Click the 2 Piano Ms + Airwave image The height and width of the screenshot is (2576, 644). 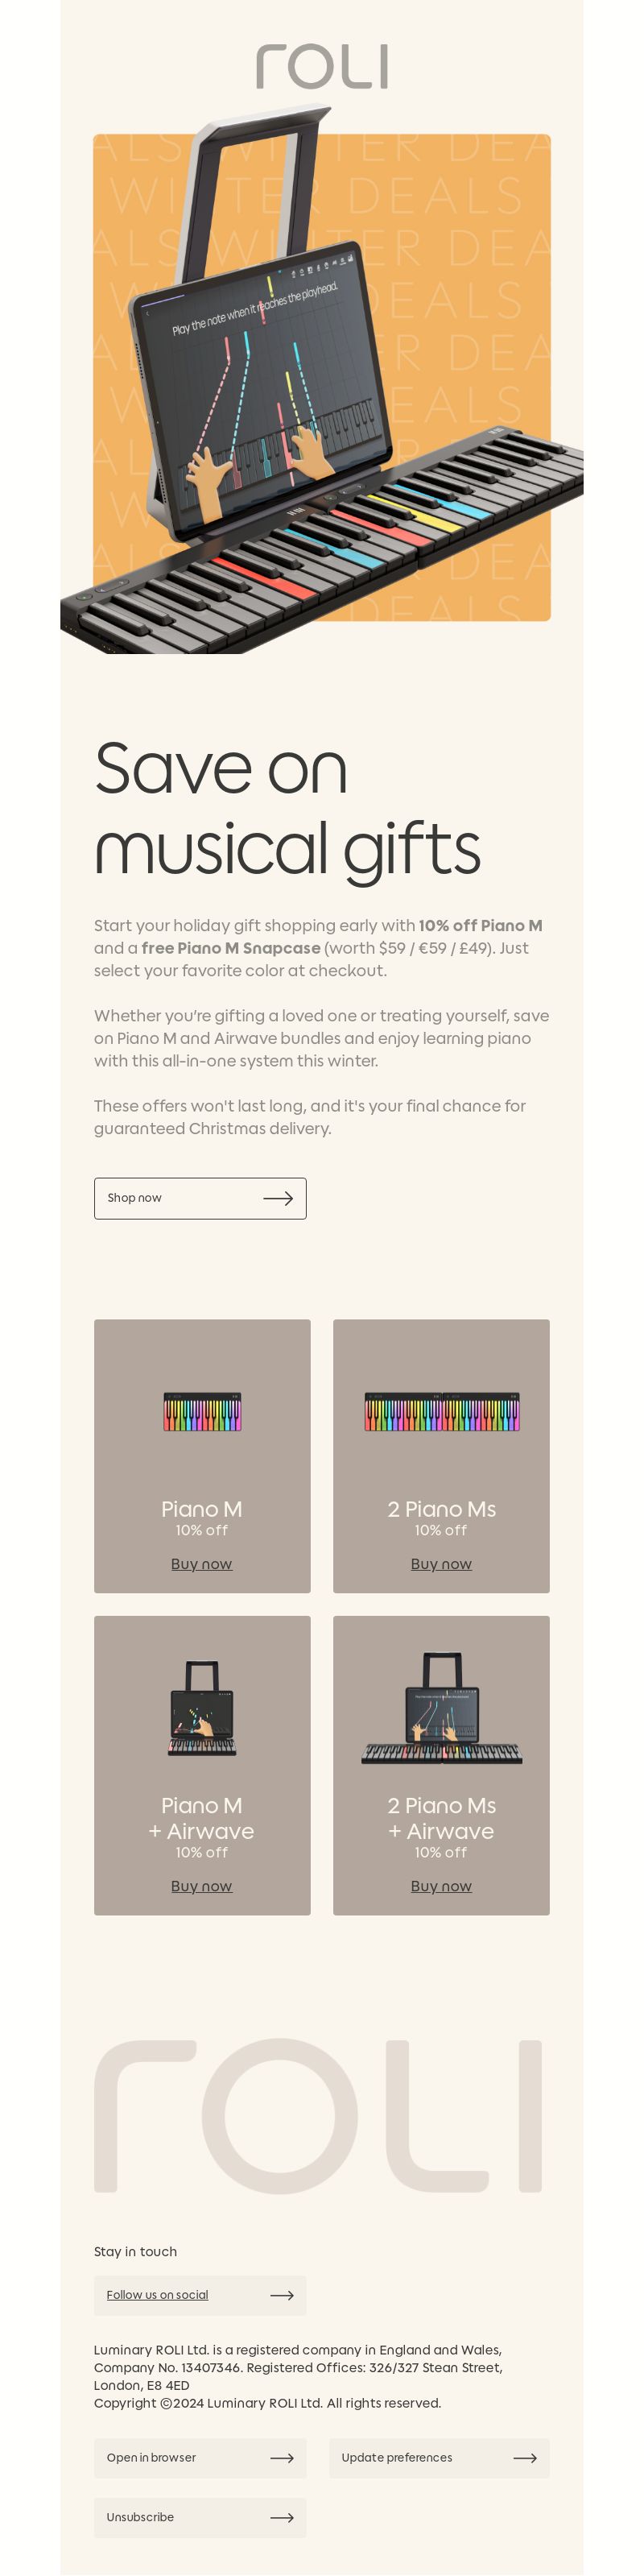(441, 1708)
